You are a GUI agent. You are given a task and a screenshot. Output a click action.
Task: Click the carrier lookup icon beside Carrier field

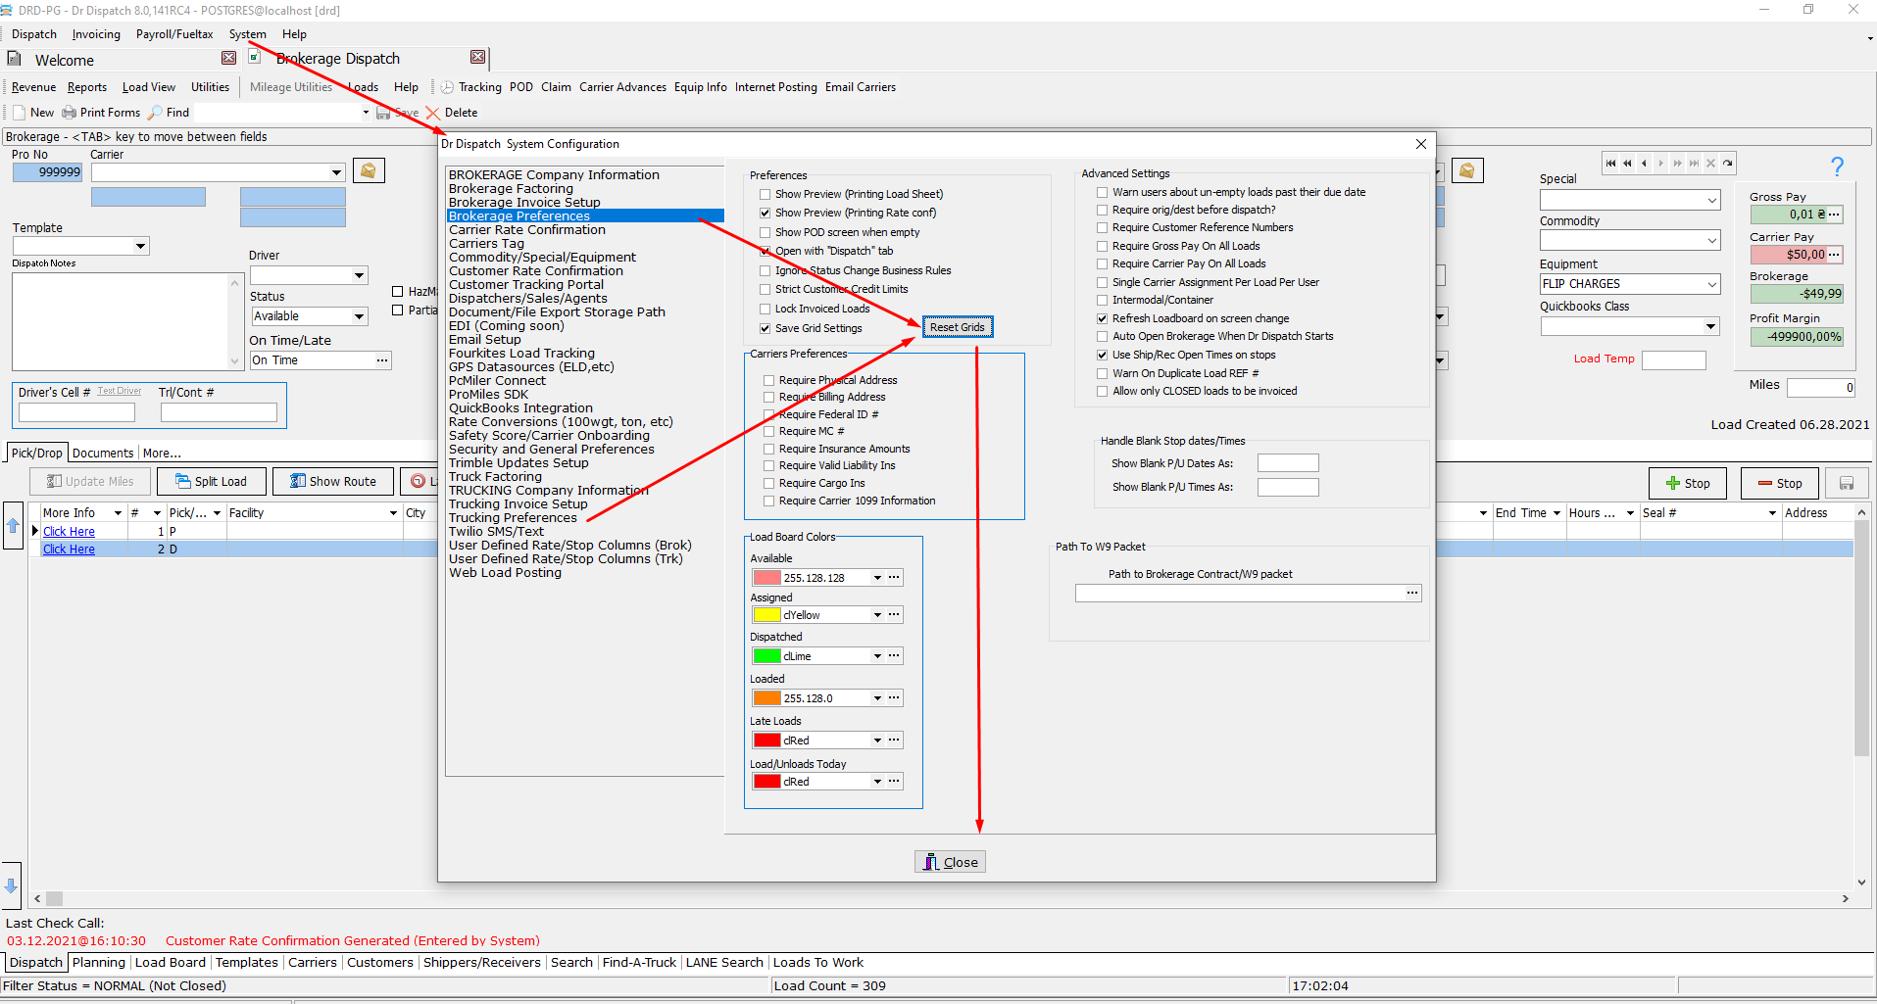[x=369, y=171]
